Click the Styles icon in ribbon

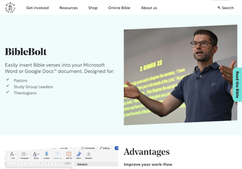point(35,154)
